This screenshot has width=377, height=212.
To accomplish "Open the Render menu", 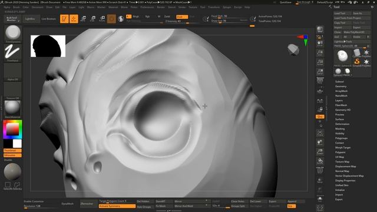I will (x=161, y=7).
